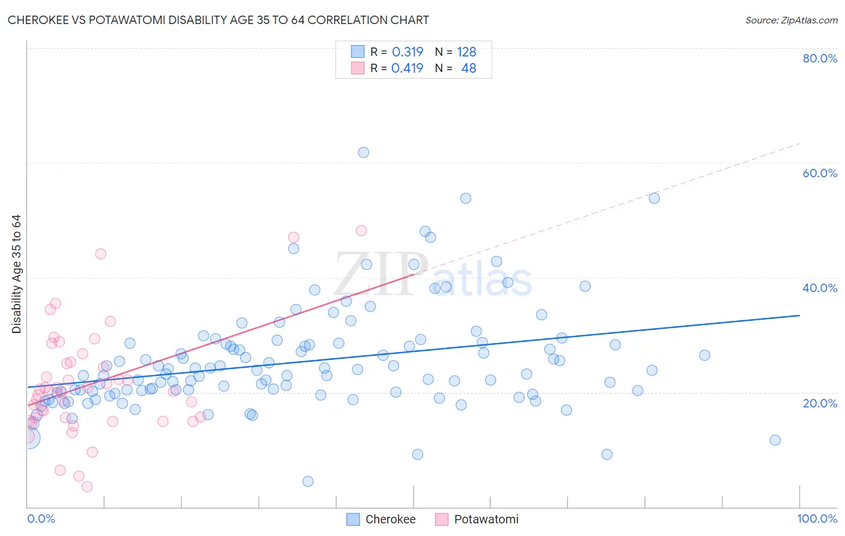845x536 pixels.
Task: Select the highest blue Cherokee data point
Action: [364, 153]
